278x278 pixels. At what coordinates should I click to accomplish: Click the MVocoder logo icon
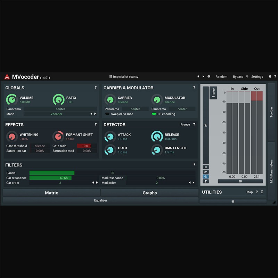(x=7, y=77)
